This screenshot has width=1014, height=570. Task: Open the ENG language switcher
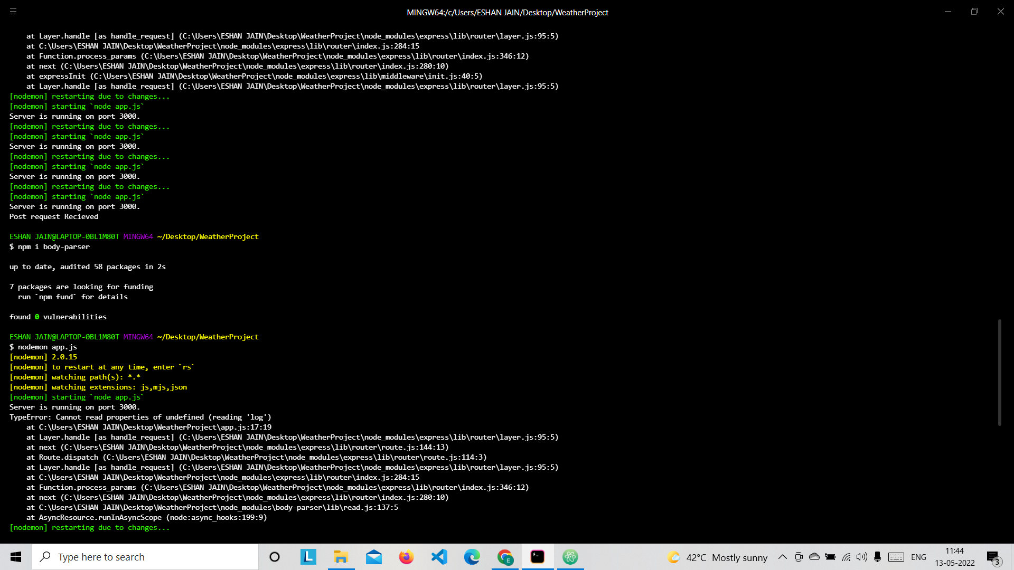[x=919, y=557]
